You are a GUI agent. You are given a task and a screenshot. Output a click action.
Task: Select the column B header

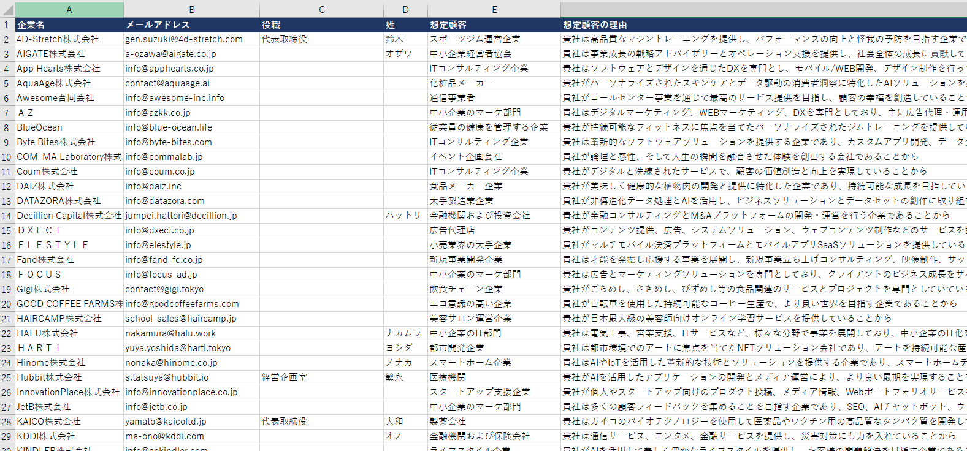coord(192,10)
